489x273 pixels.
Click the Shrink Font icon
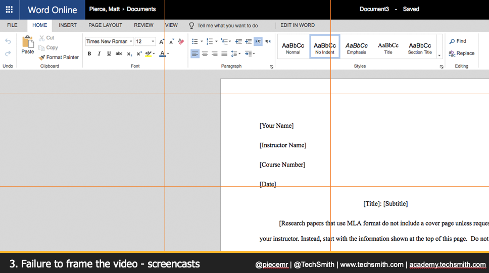tap(172, 41)
